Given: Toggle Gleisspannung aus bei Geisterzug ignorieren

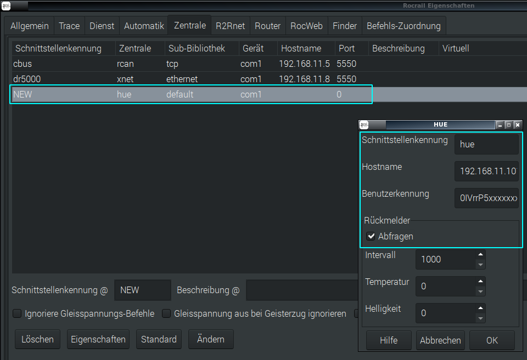Looking at the screenshot, I should 166,314.
